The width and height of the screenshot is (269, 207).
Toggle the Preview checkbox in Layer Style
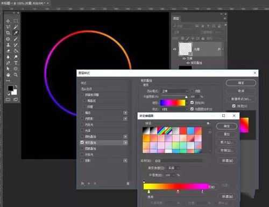coord(234,106)
